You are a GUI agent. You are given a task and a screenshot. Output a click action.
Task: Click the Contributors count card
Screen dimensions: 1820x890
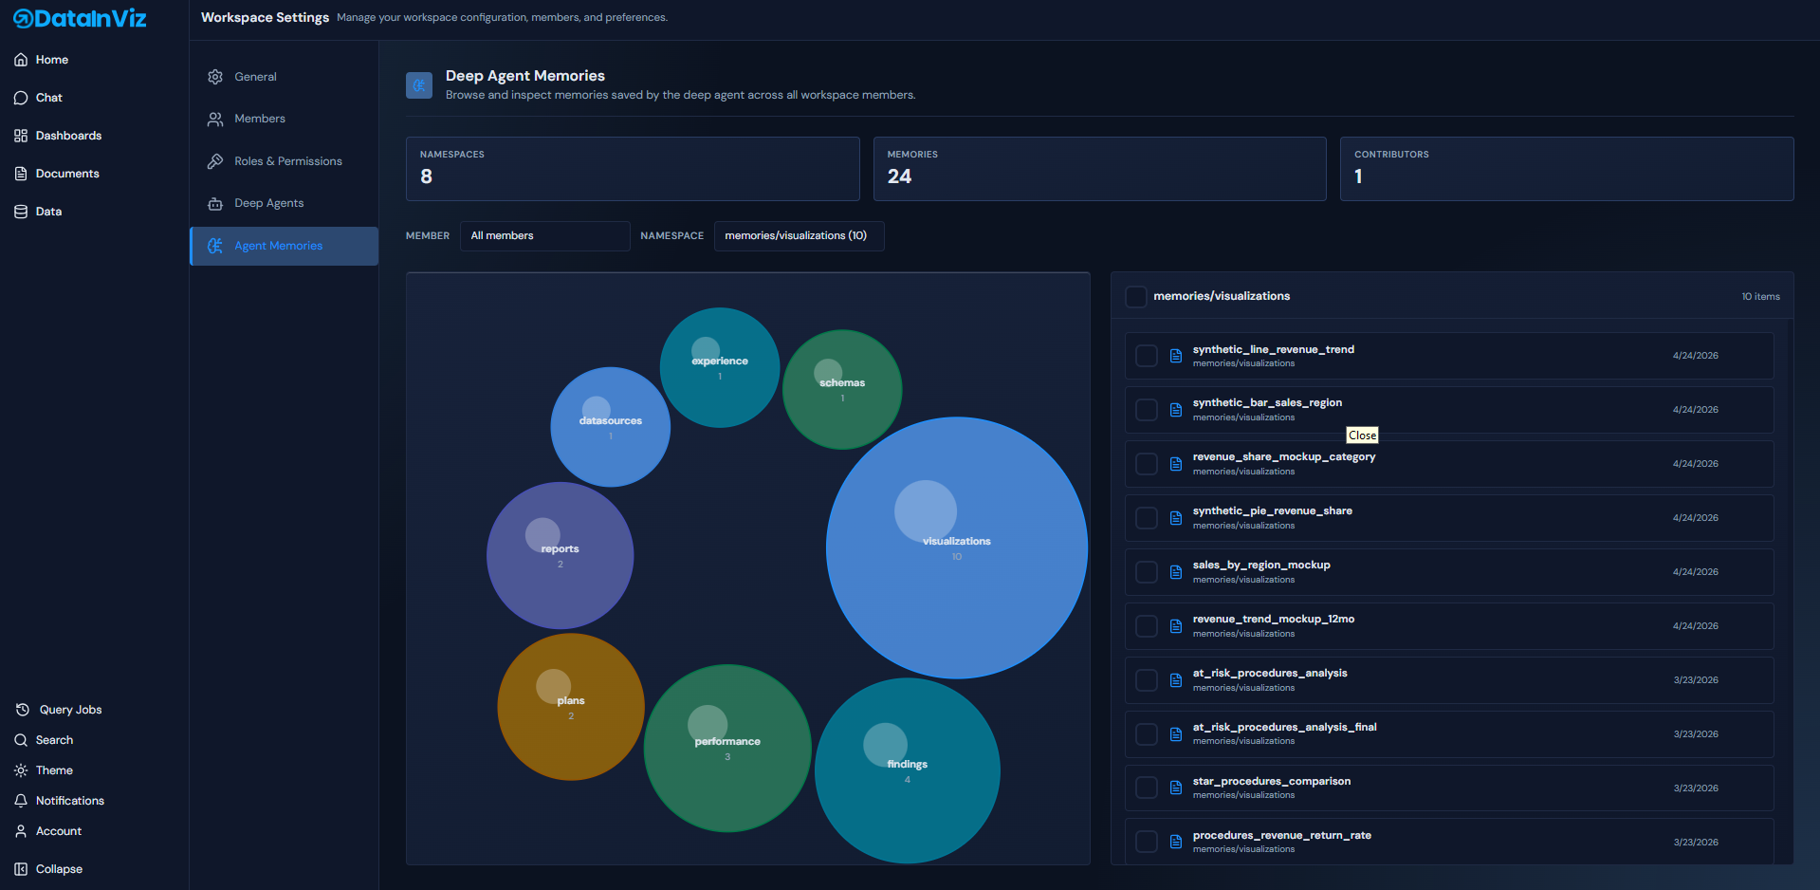click(x=1567, y=169)
